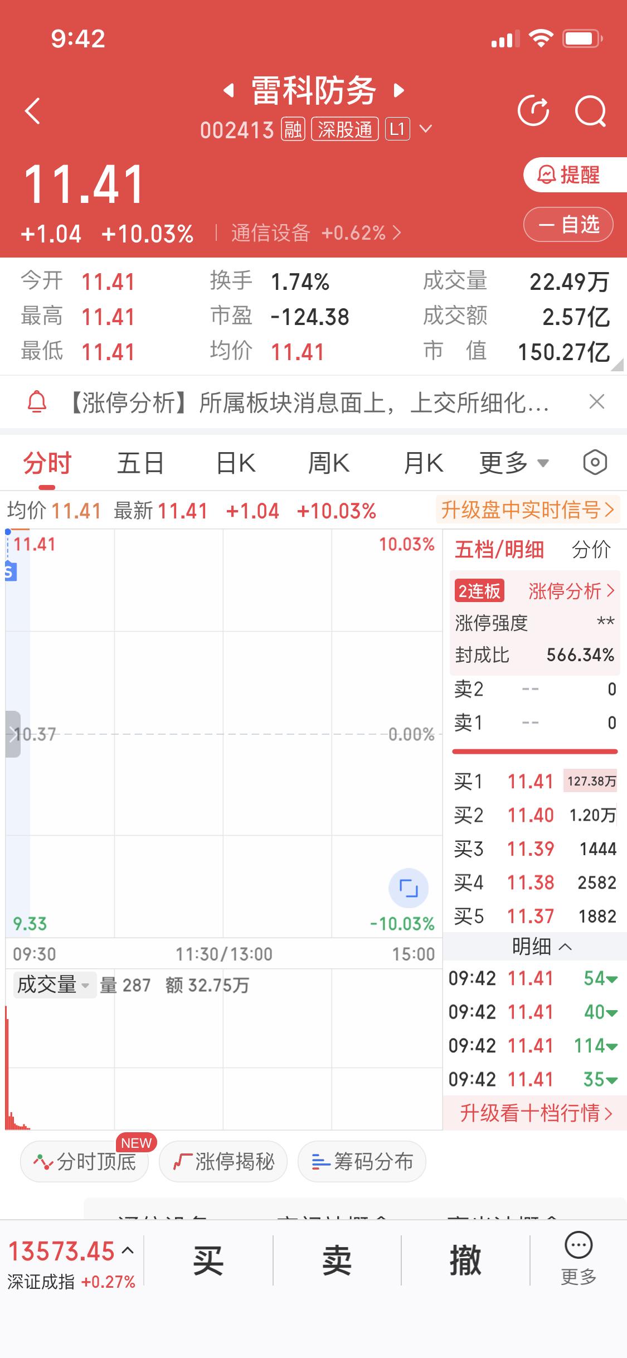Open the search magnifier icon

(x=590, y=111)
